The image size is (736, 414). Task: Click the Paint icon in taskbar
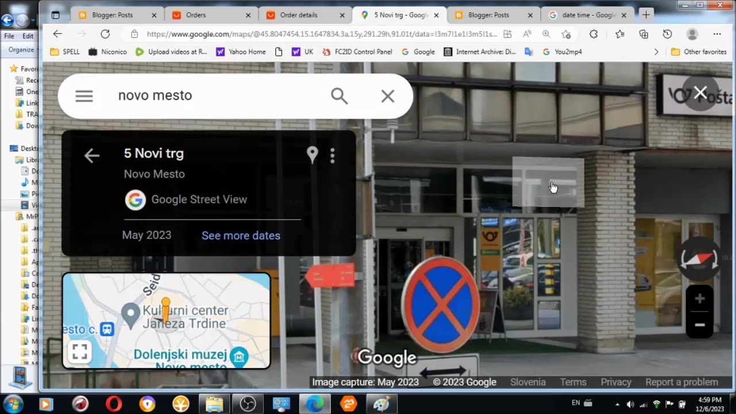click(381, 404)
